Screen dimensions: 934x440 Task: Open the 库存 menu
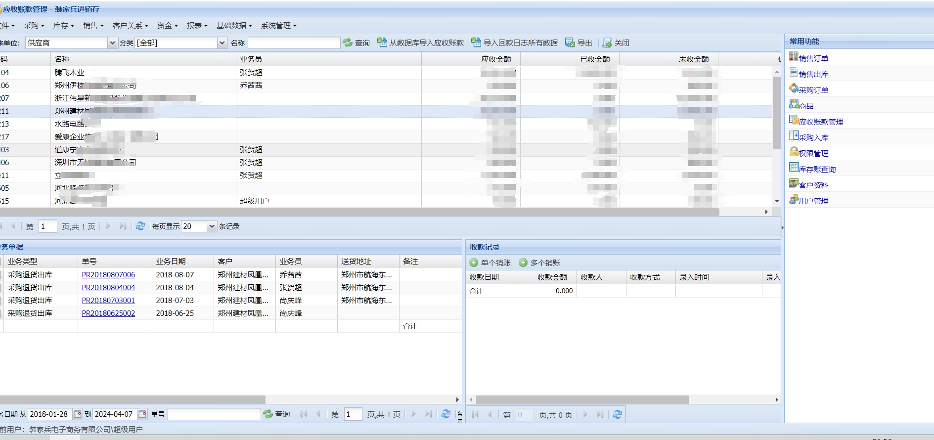pyautogui.click(x=63, y=25)
